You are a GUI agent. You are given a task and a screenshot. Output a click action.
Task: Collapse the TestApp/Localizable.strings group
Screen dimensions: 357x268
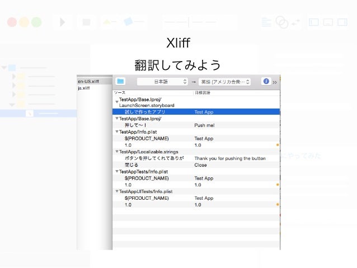tap(117, 151)
